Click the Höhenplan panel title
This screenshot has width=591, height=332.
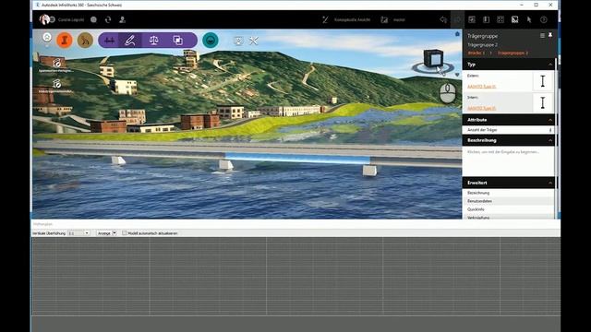tap(42, 224)
